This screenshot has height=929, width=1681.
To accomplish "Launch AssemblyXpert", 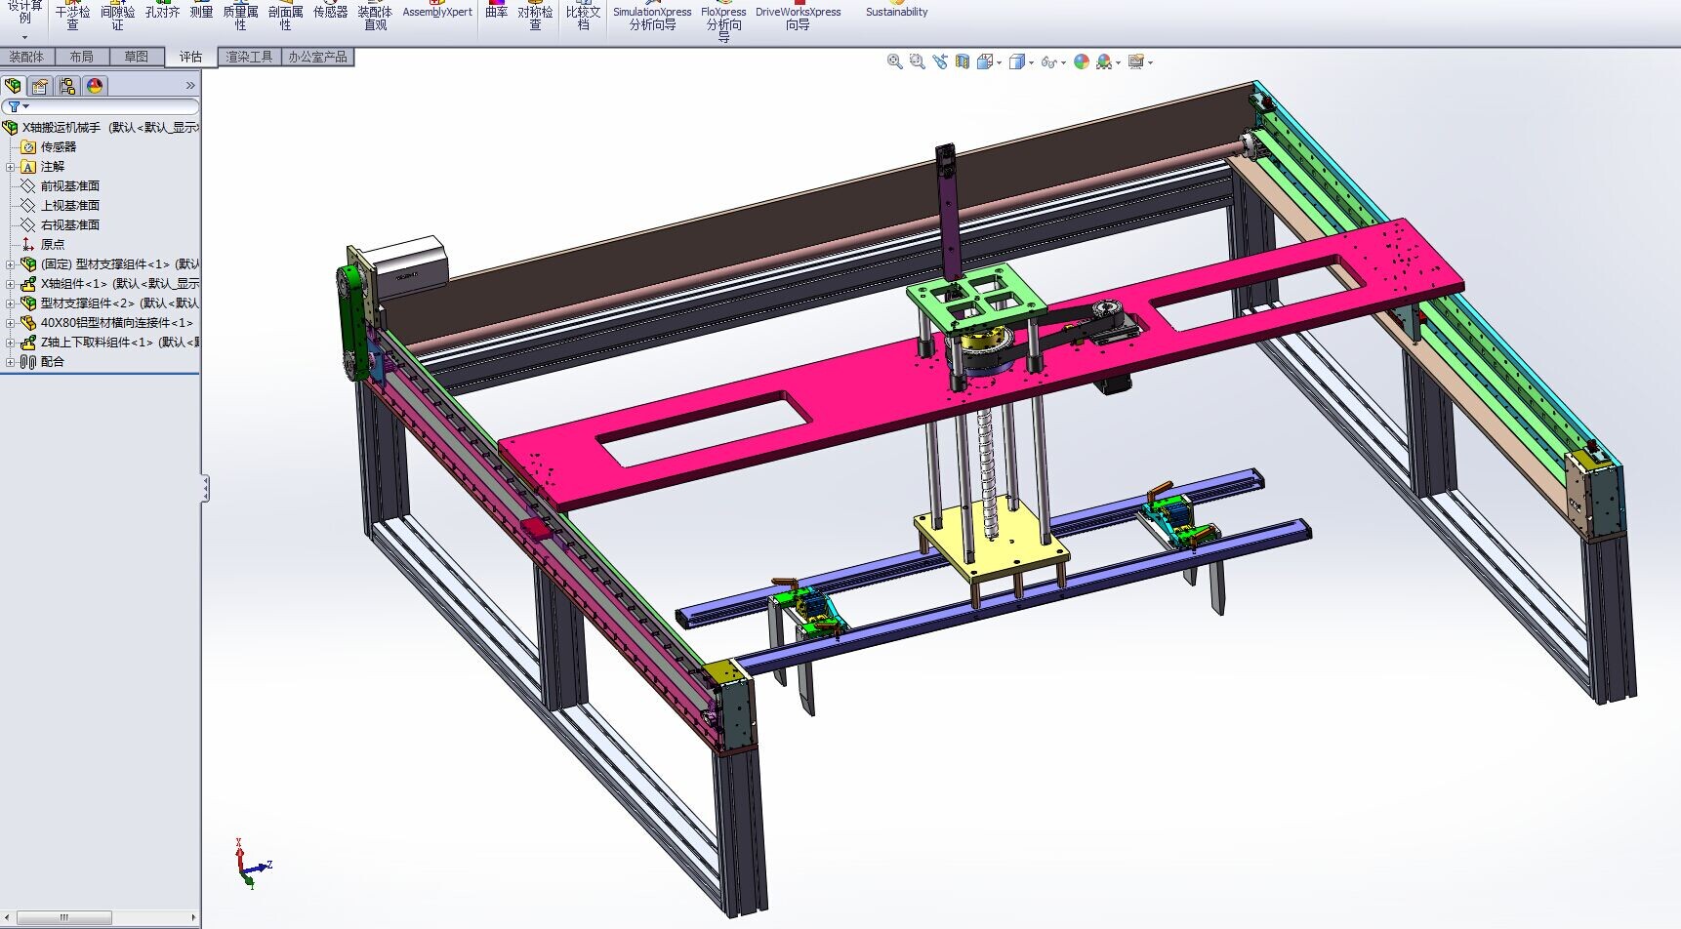I will 437,10.
